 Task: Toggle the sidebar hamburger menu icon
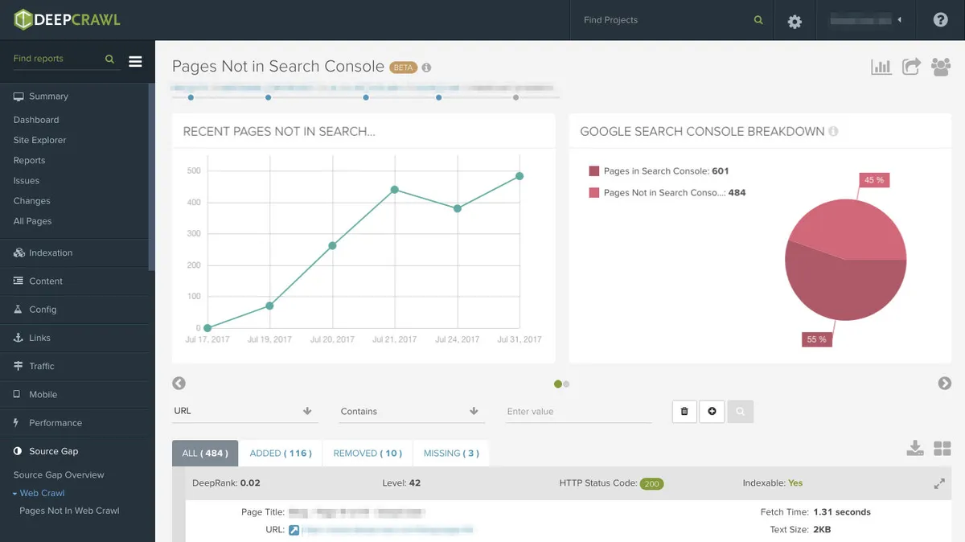pyautogui.click(x=135, y=61)
